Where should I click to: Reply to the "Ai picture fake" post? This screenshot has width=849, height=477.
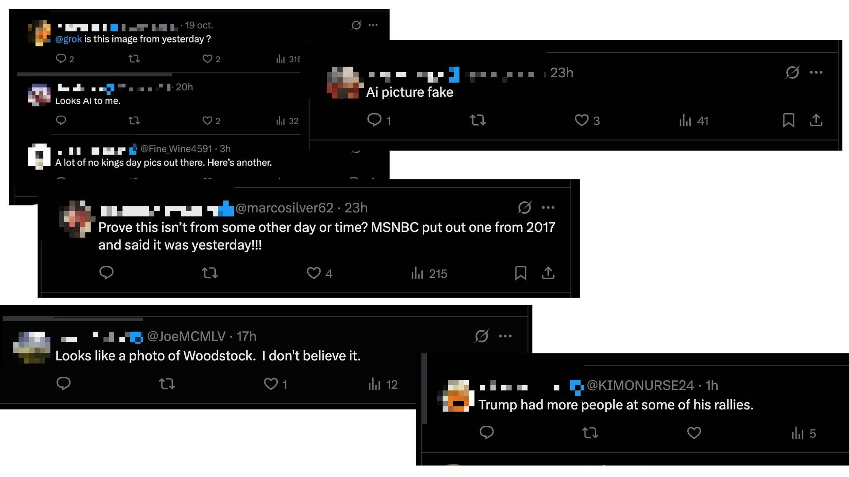tap(375, 120)
